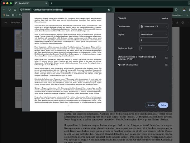
Task: Click the print preview page
Action: click(68, 62)
